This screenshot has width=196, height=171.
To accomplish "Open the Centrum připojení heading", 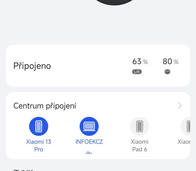I will pos(45,106).
